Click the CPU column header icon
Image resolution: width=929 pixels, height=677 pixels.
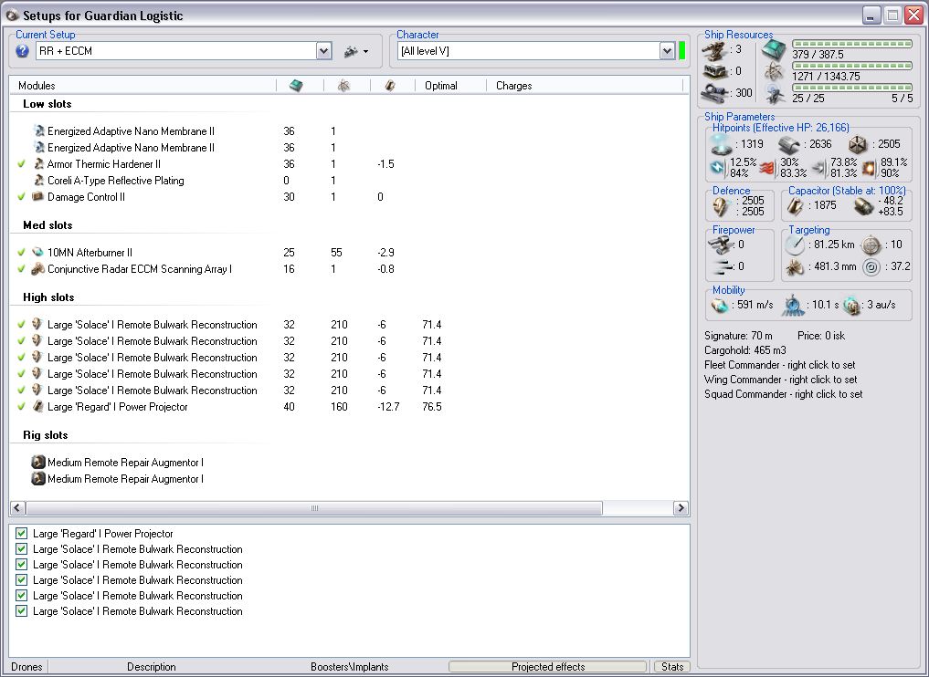click(296, 86)
